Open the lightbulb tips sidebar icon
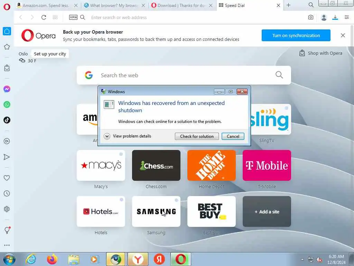Image resolution: width=354 pixels, height=266 pixels. coord(7,230)
